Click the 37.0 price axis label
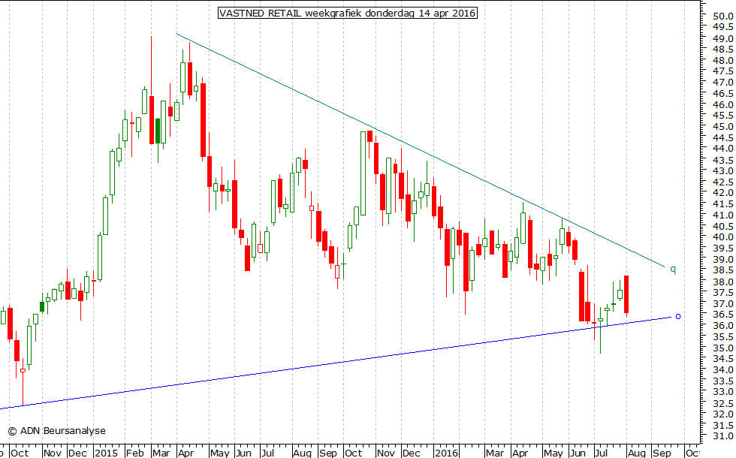 723,303
